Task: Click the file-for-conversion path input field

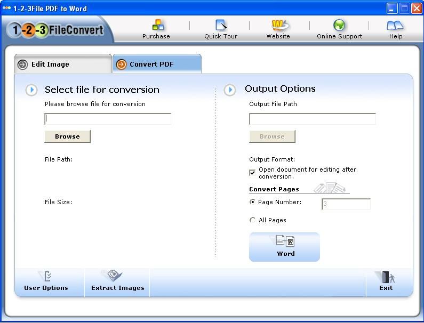Action: 108,119
